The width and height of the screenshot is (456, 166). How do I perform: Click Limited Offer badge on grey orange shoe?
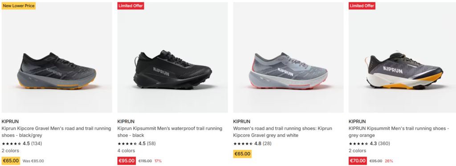pyautogui.click(x=362, y=6)
